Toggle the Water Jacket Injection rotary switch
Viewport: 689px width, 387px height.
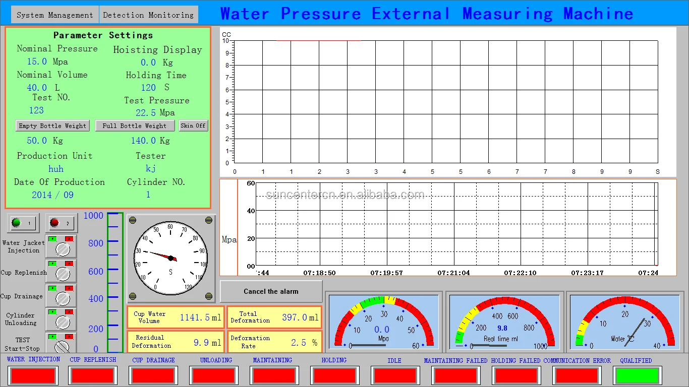click(x=62, y=249)
